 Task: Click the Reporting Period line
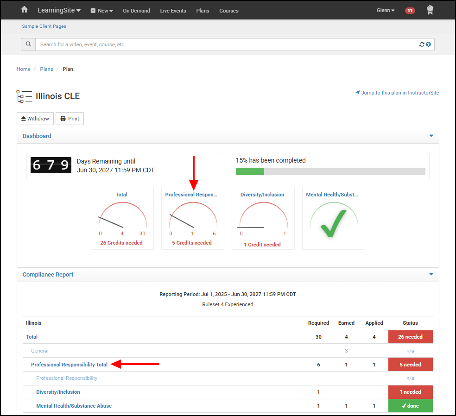tap(228, 294)
